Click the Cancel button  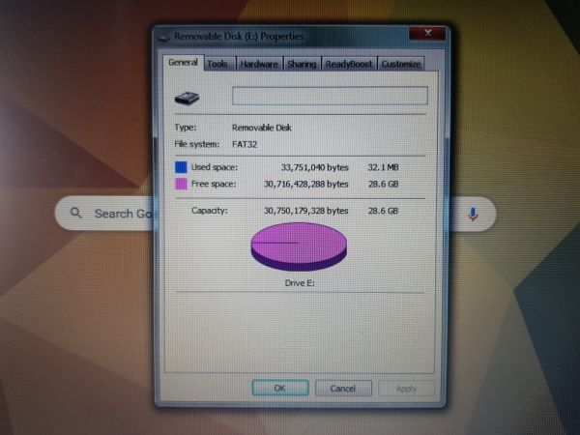[x=343, y=388]
